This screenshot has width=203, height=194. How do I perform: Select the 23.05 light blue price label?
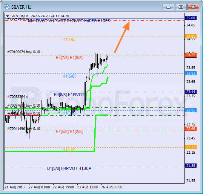[x=191, y=110]
